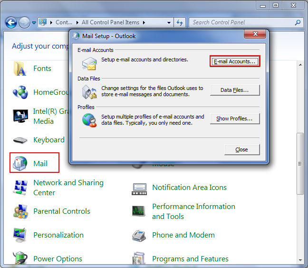Expand the address bar history dropdown
Viewport: 308px width, 268px height.
point(169,22)
